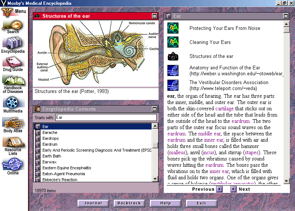This screenshot has height=211, width=295.
Task: Click the Ear article scrollbar thumb
Action: point(287,30)
